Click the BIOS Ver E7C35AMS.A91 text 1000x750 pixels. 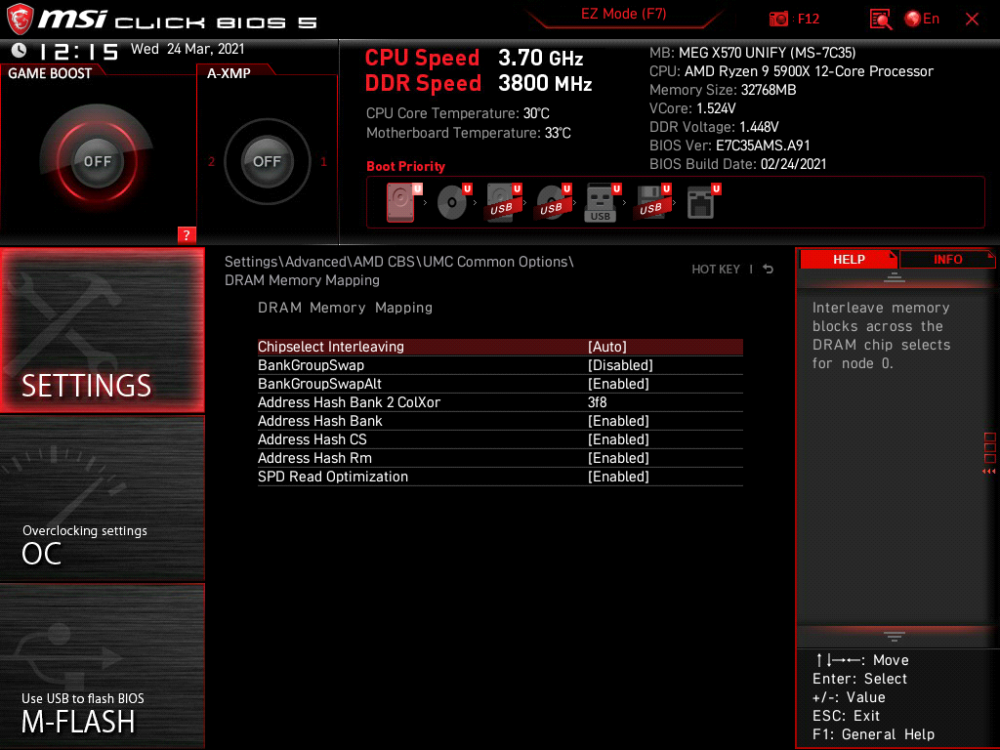pos(729,146)
